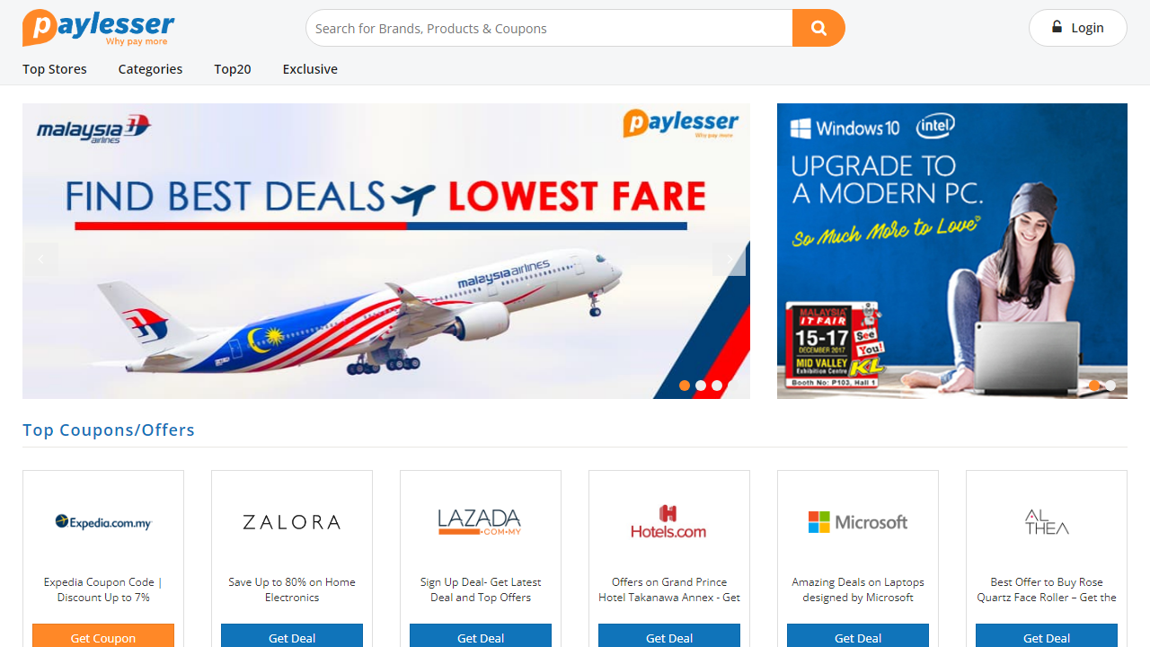This screenshot has width=1150, height=647.
Task: Click the orange search magnifier button
Action: (818, 28)
